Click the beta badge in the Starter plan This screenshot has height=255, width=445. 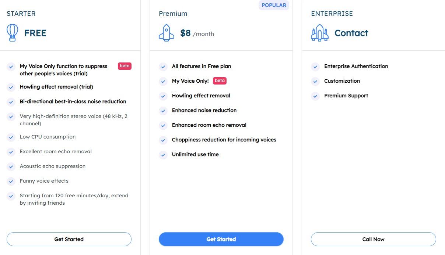[x=125, y=66]
